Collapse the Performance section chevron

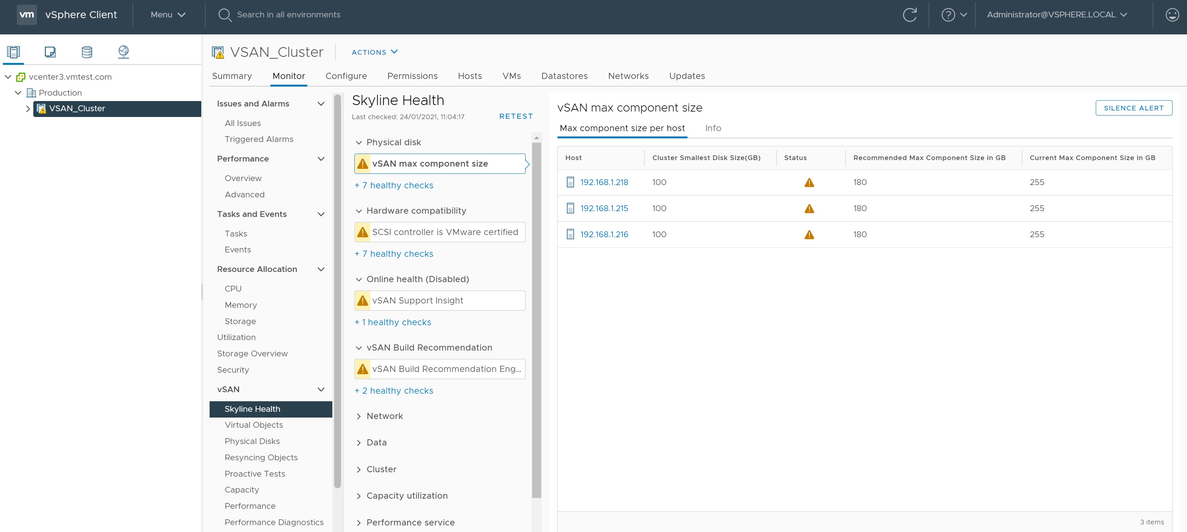[x=321, y=159]
